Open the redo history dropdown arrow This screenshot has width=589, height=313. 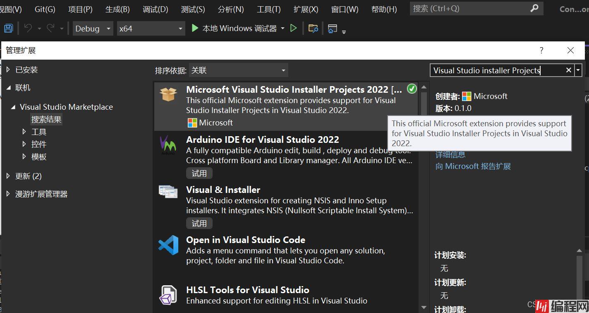62,29
